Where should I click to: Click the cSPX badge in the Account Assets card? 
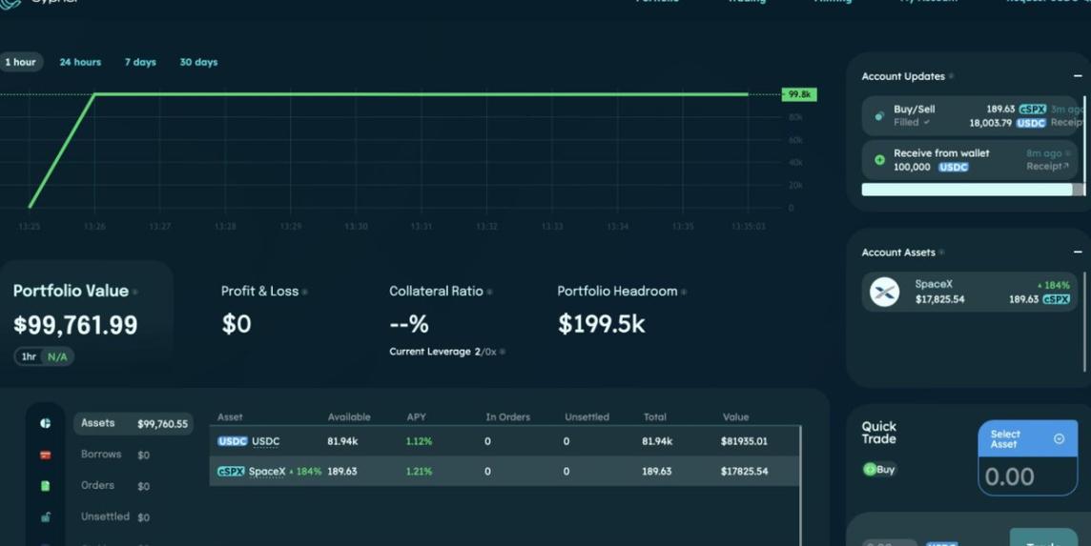click(1056, 300)
